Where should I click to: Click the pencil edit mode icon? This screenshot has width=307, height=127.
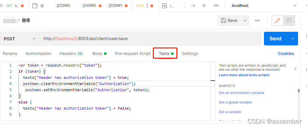click(x=278, y=20)
